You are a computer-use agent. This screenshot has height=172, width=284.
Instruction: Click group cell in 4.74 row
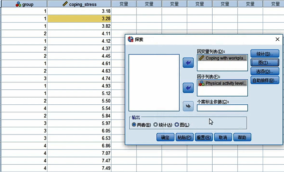pyautogui.click(x=24, y=79)
